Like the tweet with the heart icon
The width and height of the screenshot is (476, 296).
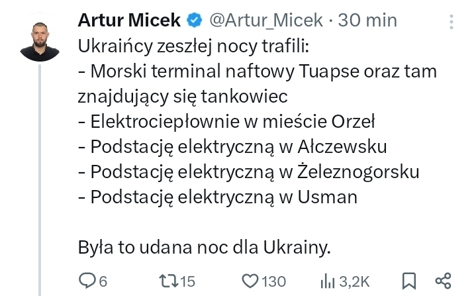point(249,281)
